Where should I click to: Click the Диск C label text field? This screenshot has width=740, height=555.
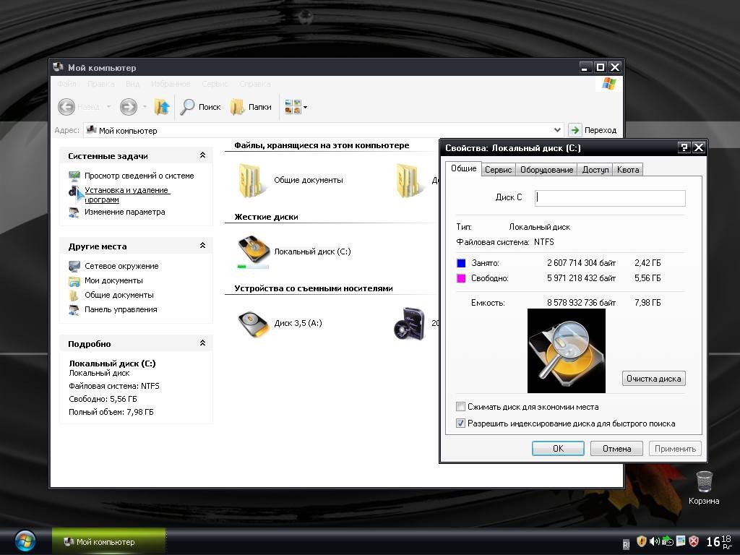pyautogui.click(x=610, y=198)
